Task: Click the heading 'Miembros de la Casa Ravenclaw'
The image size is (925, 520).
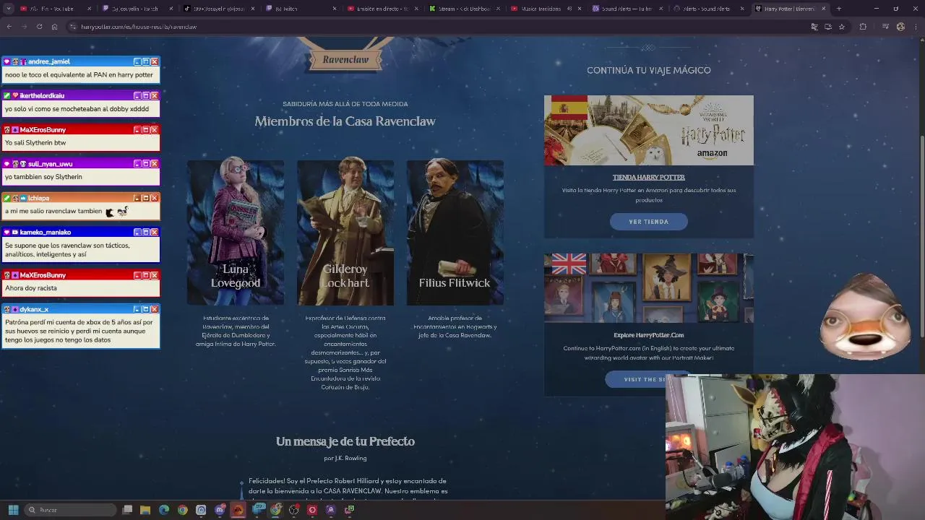Action: (345, 121)
